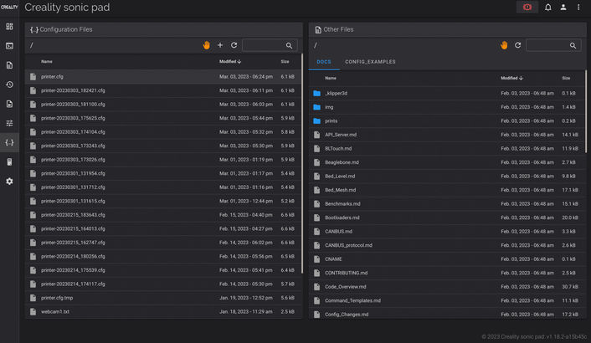Open the dashboard icon in the sidebar
Image resolution: width=591 pixels, height=343 pixels.
click(x=9, y=27)
